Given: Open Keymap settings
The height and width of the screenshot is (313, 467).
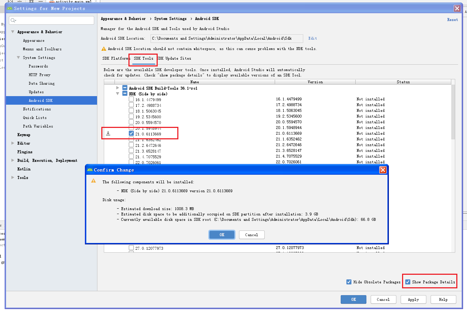Looking at the screenshot, I should [24, 135].
